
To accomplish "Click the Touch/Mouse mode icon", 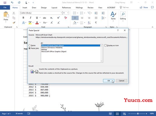I will point(26,3).
